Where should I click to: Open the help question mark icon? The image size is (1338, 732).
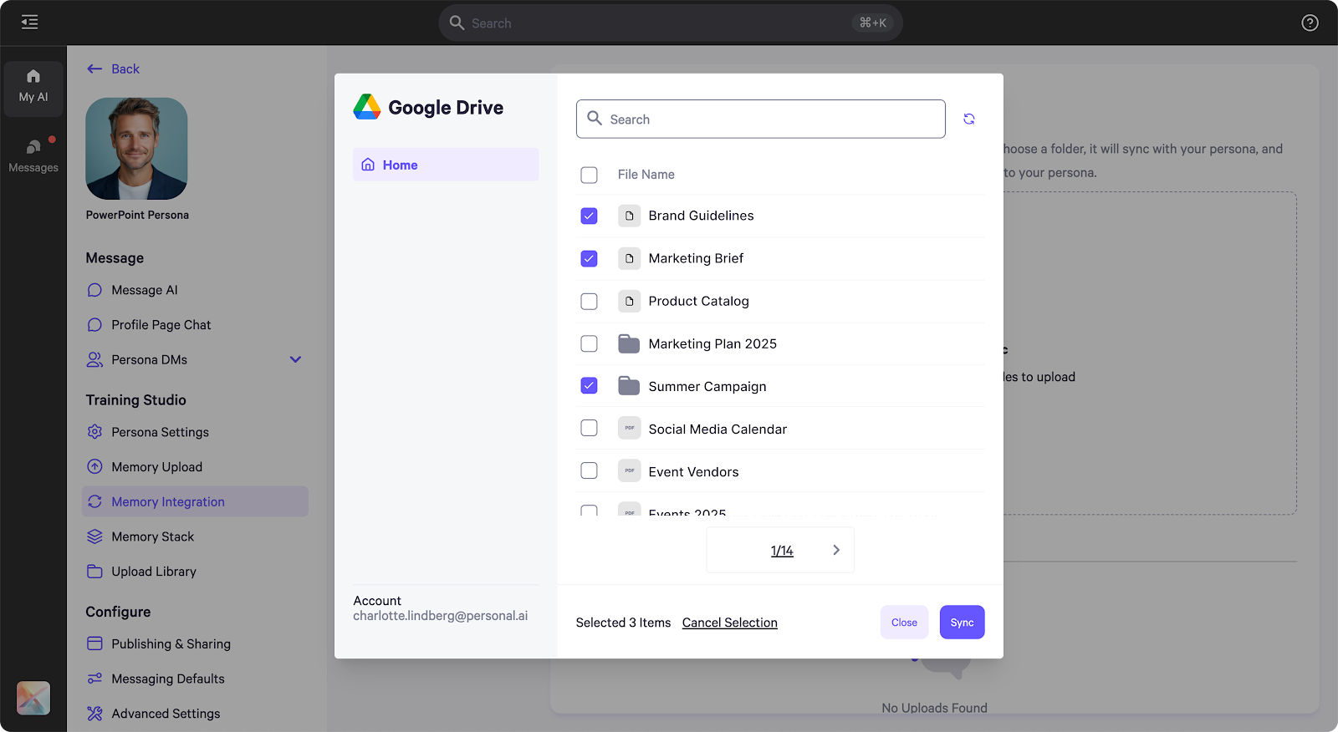coord(1310,23)
